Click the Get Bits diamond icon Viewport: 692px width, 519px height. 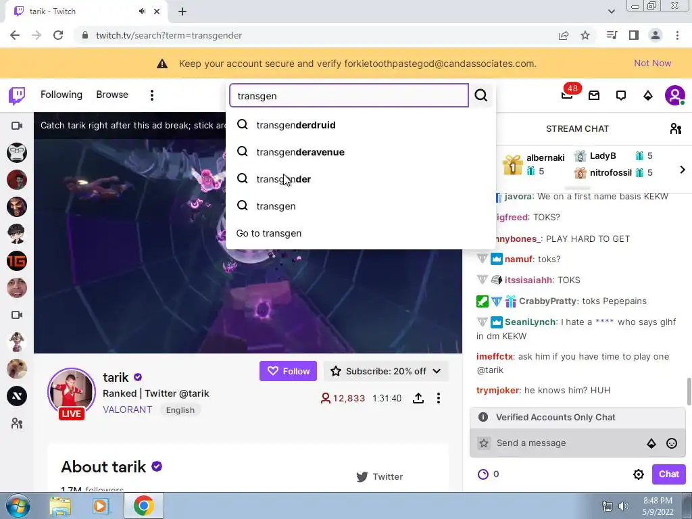tap(648, 95)
